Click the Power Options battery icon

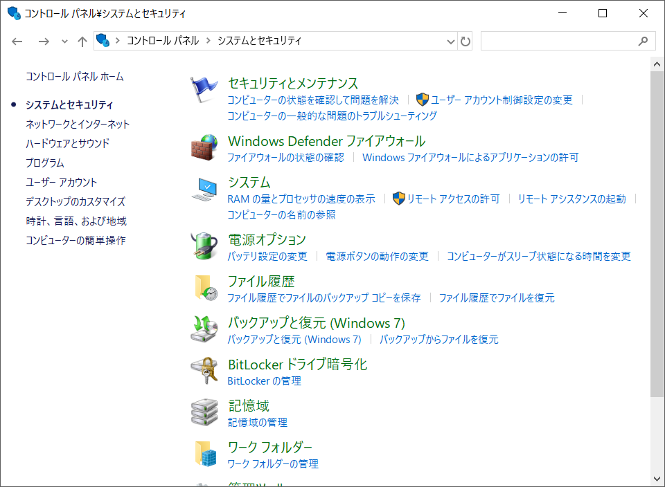pos(204,246)
